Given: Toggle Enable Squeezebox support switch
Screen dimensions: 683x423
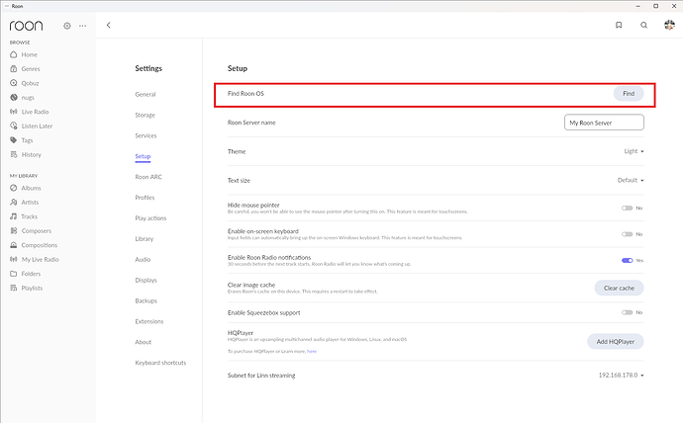Looking at the screenshot, I should point(627,312).
